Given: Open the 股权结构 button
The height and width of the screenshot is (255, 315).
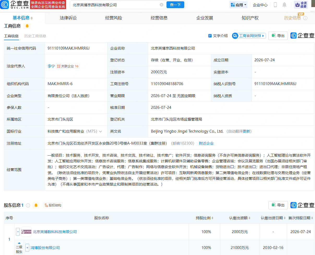Looking at the screenshot, I should (x=53, y=205).
